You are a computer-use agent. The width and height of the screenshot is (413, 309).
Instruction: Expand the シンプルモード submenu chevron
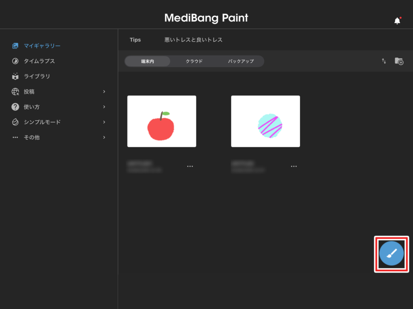tap(104, 122)
